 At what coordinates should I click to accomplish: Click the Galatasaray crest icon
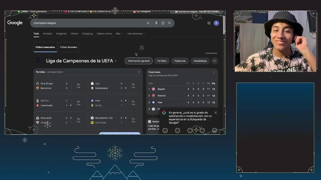coord(92,88)
